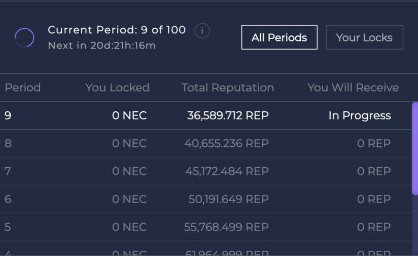Click the 45,172.484 REP value
This screenshot has width=418, height=256.
[x=227, y=171]
